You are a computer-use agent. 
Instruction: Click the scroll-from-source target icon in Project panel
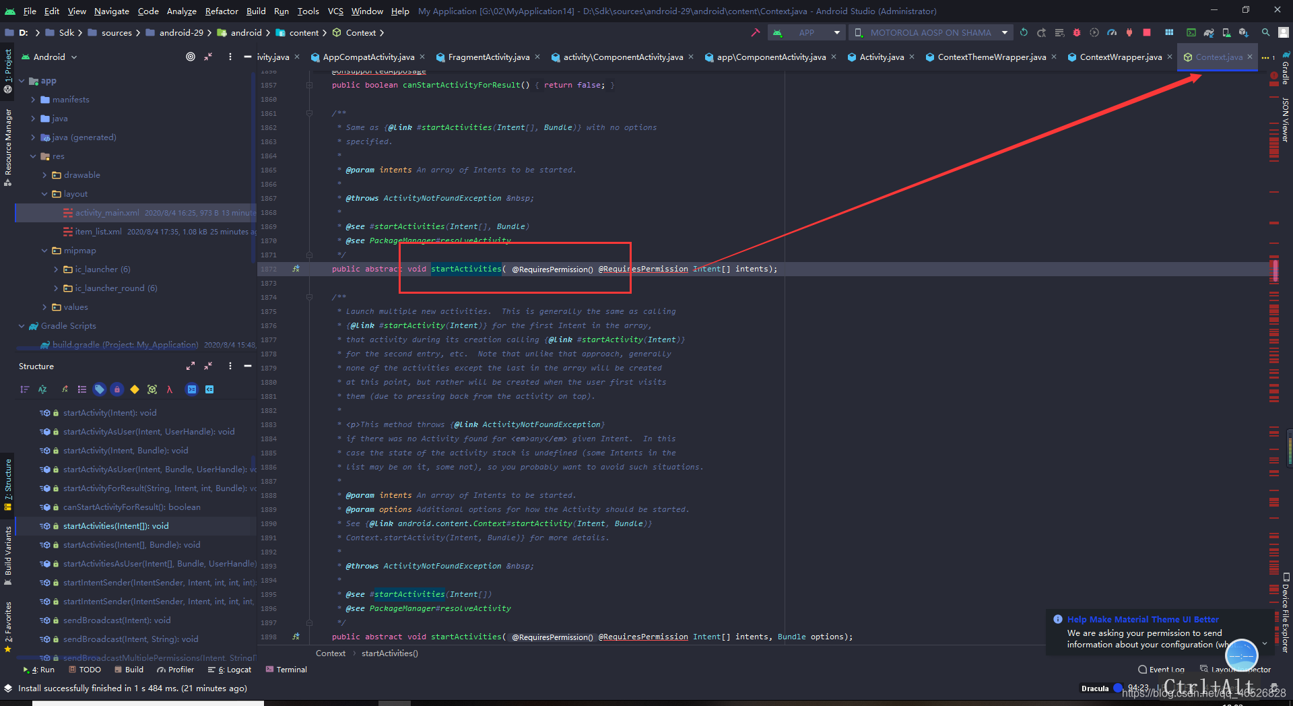click(x=191, y=57)
